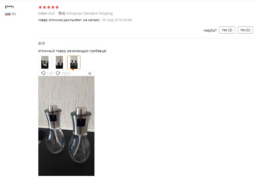Click the rotate Left icon
Viewport: 260px width, 178px height.
point(43,73)
